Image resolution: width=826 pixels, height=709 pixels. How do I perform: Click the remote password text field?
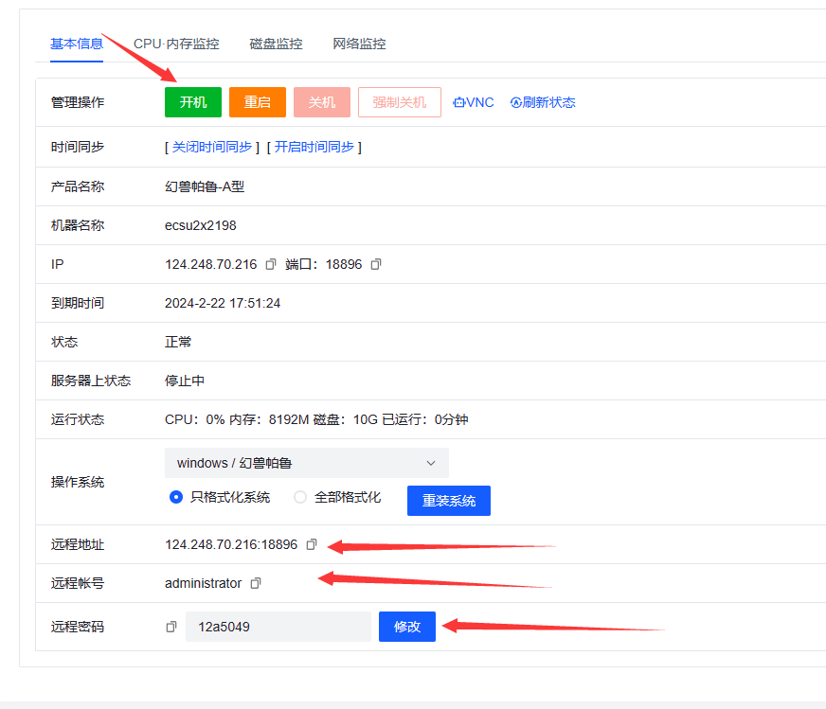(278, 627)
